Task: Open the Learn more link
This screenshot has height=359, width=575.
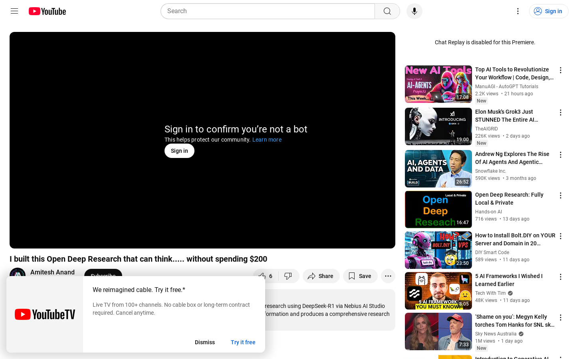Action: 267,140
